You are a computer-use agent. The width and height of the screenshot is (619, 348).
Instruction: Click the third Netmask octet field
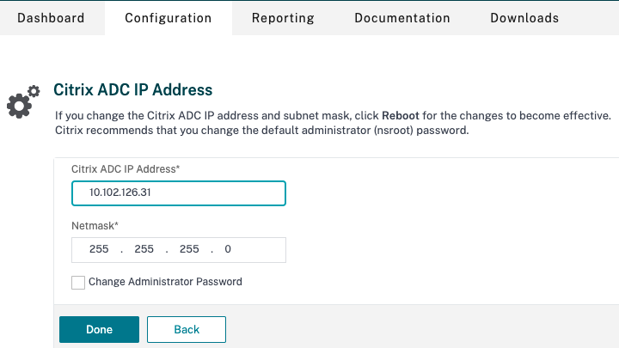click(189, 250)
